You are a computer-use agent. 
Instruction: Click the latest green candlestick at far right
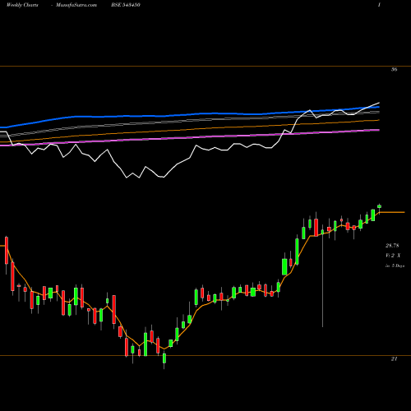pos(380,206)
